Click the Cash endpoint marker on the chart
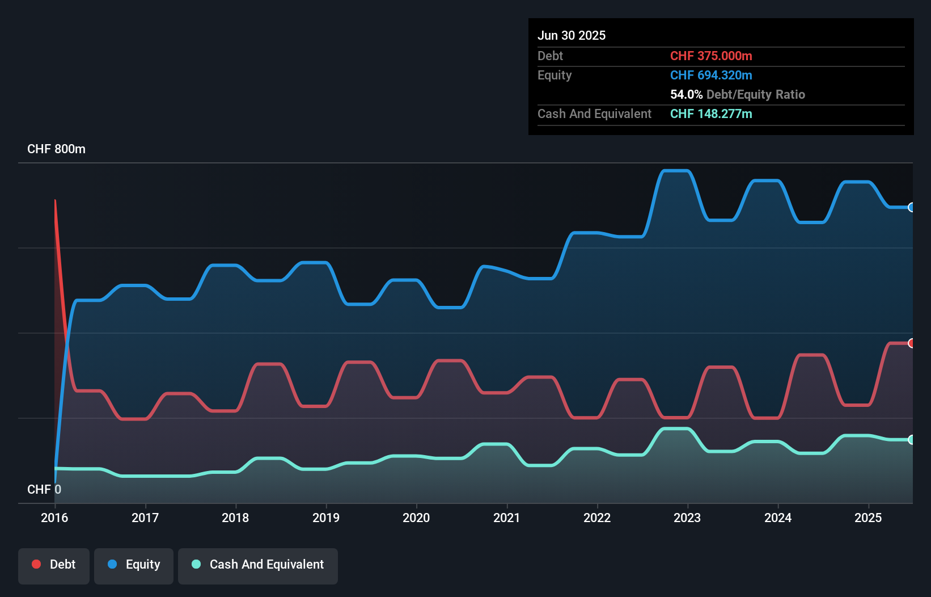 click(911, 439)
